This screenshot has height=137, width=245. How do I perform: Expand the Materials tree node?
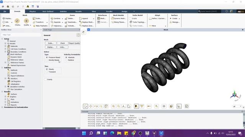click(5, 46)
